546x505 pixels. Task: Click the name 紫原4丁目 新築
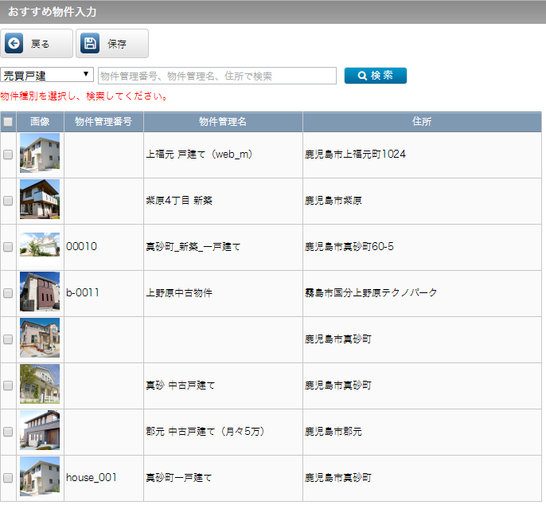pos(179,201)
